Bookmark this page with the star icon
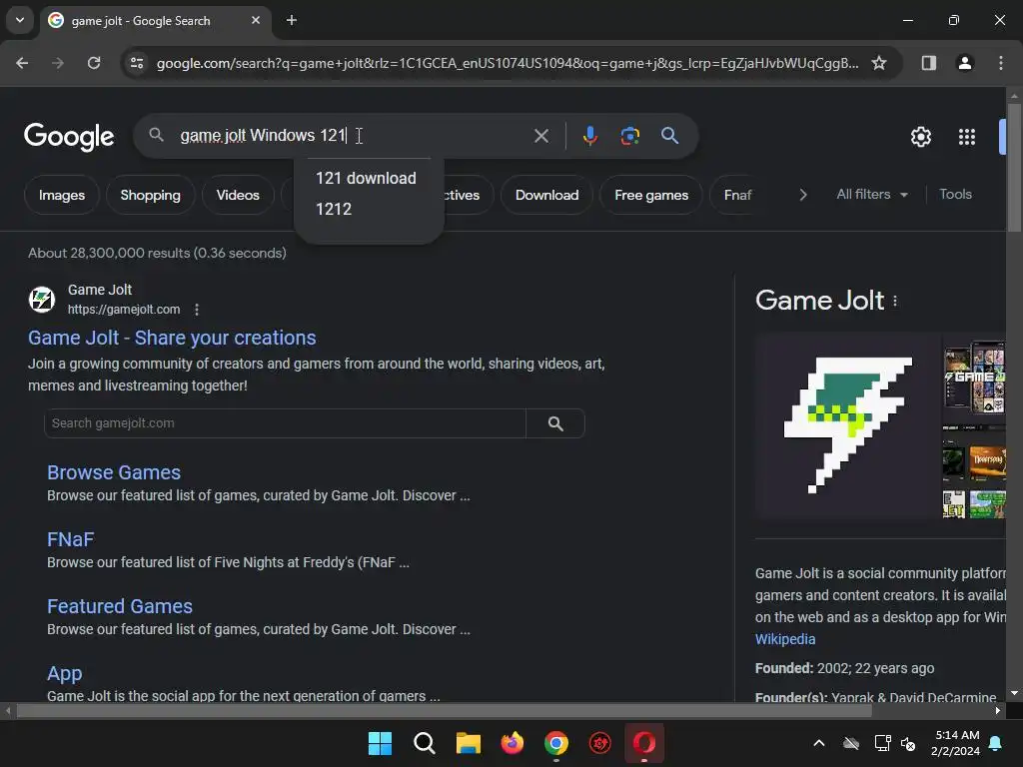This screenshot has width=1023, height=767. pos(879,63)
